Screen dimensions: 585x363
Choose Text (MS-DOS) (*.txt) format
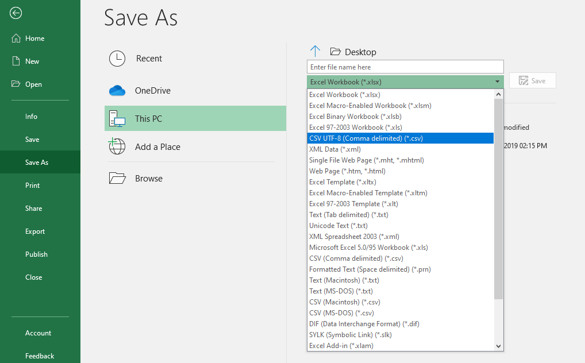click(401, 291)
